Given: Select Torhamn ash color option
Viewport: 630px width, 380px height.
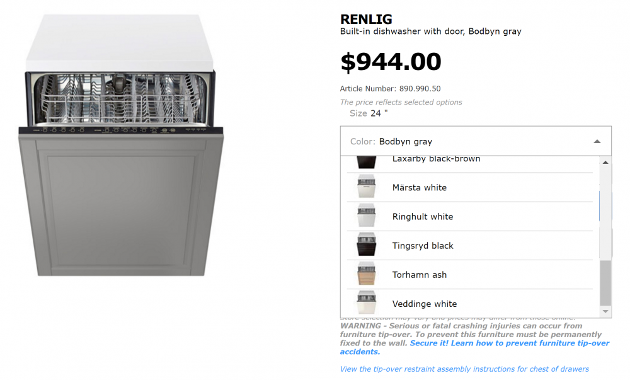Looking at the screenshot, I should pos(470,274).
